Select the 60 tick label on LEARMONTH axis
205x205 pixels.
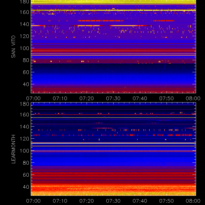tap(26, 175)
